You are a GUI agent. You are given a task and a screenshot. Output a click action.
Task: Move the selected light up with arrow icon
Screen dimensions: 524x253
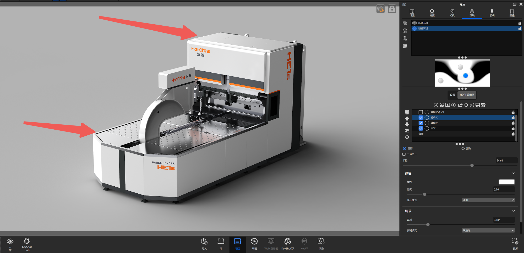pos(407,118)
